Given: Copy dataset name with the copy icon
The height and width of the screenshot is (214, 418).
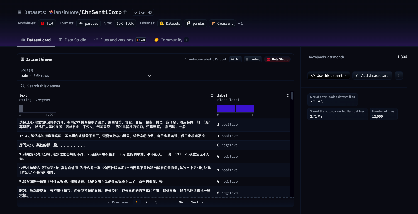Looking at the screenshot, I should [125, 12].
